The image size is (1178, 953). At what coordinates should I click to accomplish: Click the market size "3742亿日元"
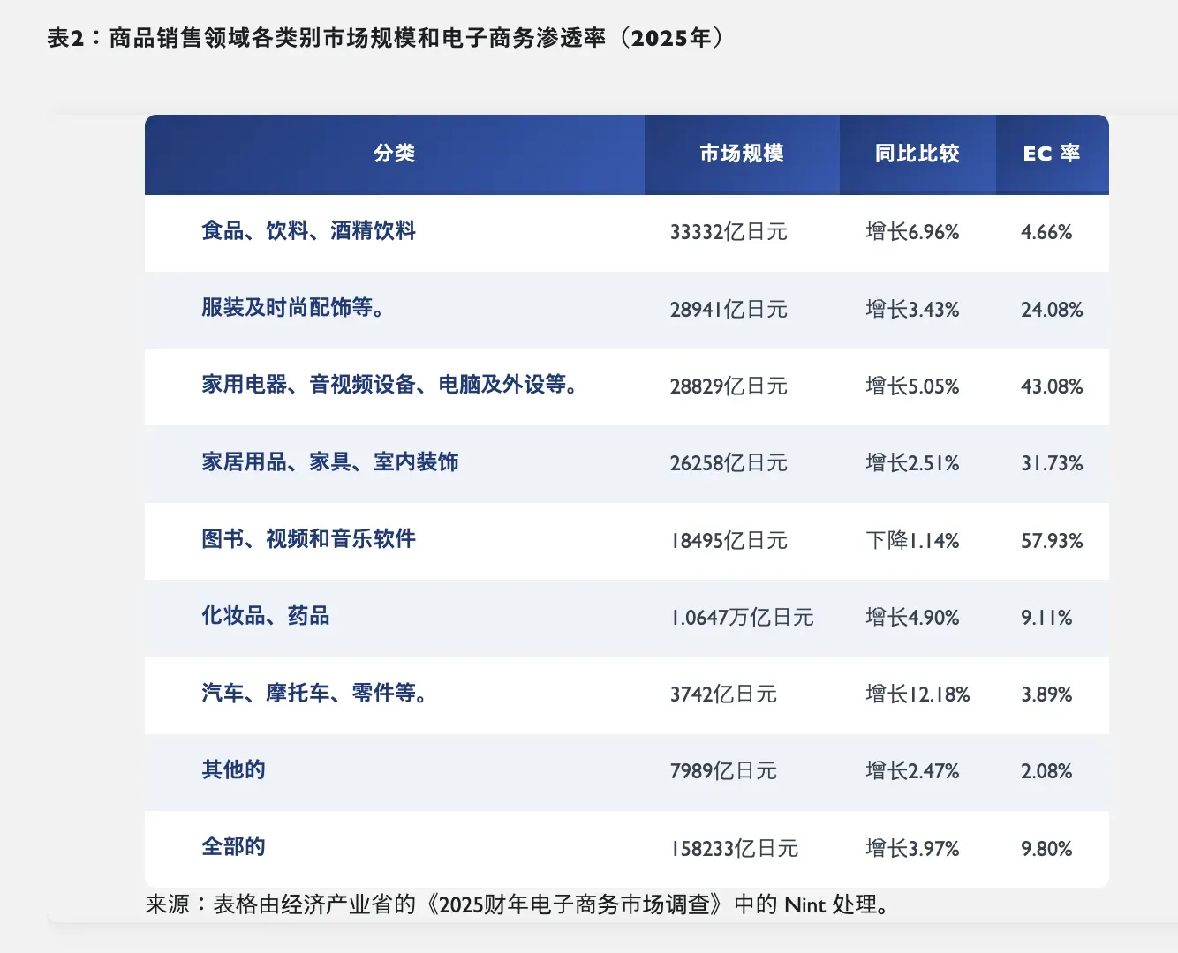tap(723, 694)
